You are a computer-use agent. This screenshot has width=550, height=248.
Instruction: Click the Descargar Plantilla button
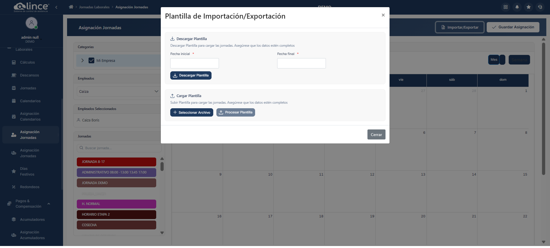point(191,75)
